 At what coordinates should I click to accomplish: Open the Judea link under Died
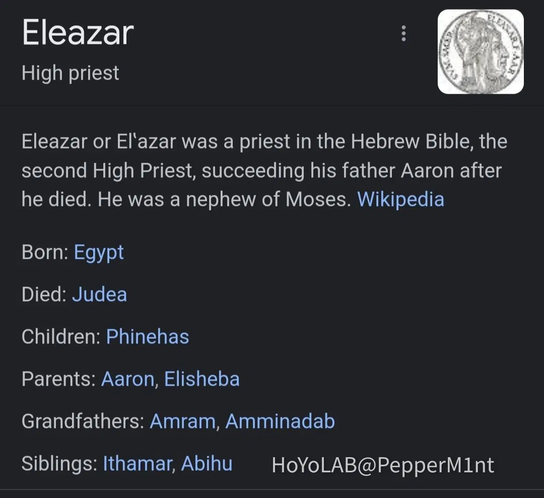(x=99, y=294)
